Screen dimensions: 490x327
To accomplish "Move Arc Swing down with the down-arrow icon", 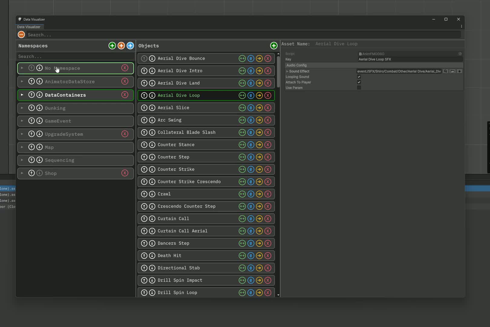I will point(152,120).
